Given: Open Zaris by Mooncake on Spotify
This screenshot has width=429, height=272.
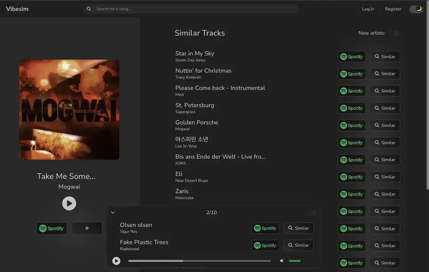Looking at the screenshot, I should click(x=352, y=194).
